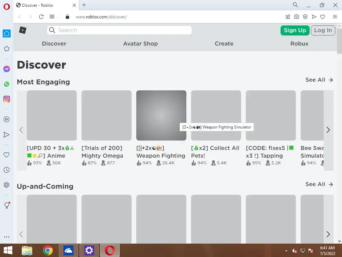Image resolution: width=342 pixels, height=257 pixels.
Task: Click the Roblox Search field
Action: 119,30
